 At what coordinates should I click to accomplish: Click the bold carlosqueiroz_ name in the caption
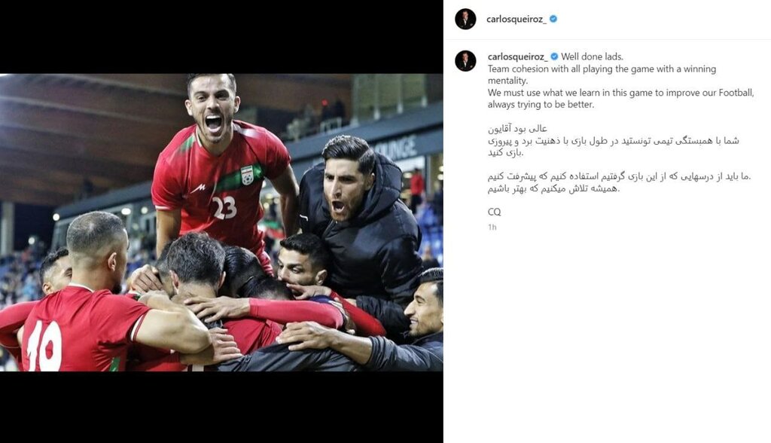(x=518, y=57)
